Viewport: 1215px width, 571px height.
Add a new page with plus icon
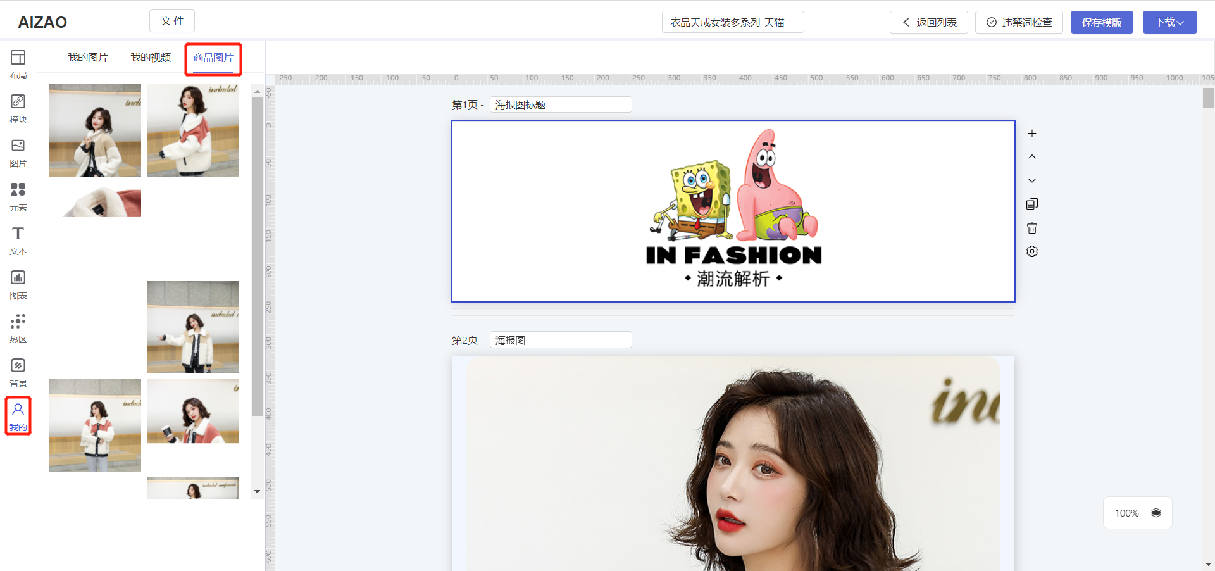(1032, 134)
